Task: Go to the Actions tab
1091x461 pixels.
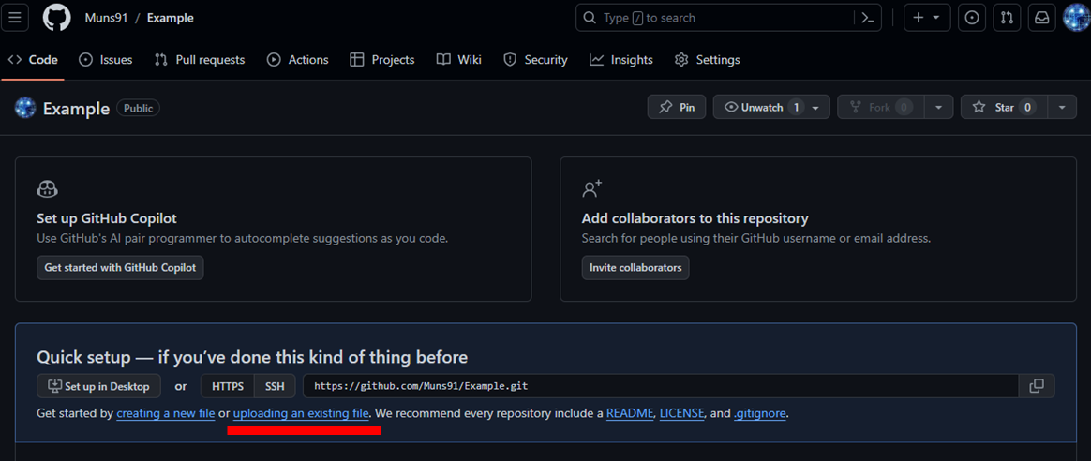Action: (298, 60)
